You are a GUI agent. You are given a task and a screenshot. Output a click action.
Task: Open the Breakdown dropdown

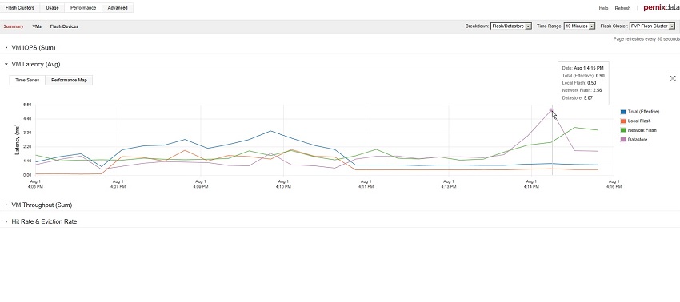click(511, 26)
